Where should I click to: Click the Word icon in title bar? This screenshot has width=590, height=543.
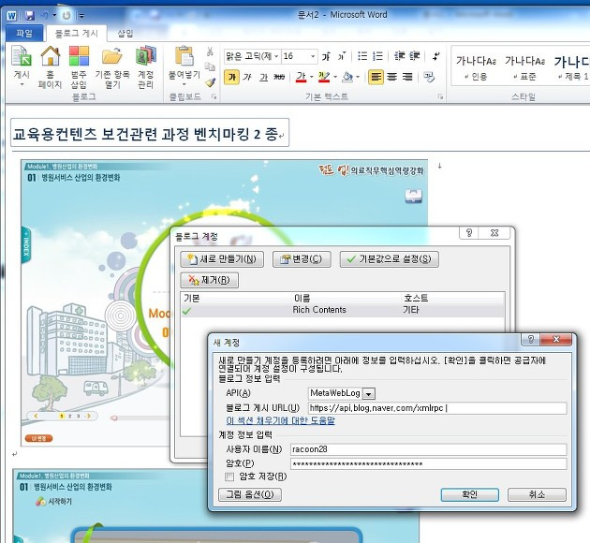(11, 15)
